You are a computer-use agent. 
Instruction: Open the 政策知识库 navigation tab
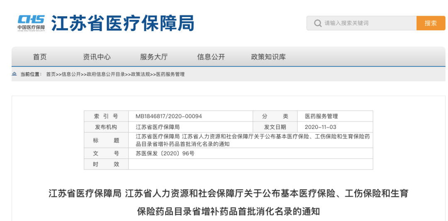click(268, 57)
